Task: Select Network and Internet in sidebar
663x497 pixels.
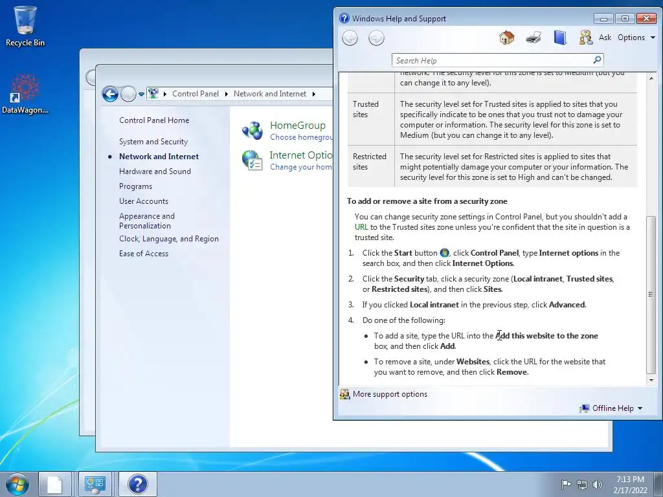Action: click(x=159, y=157)
